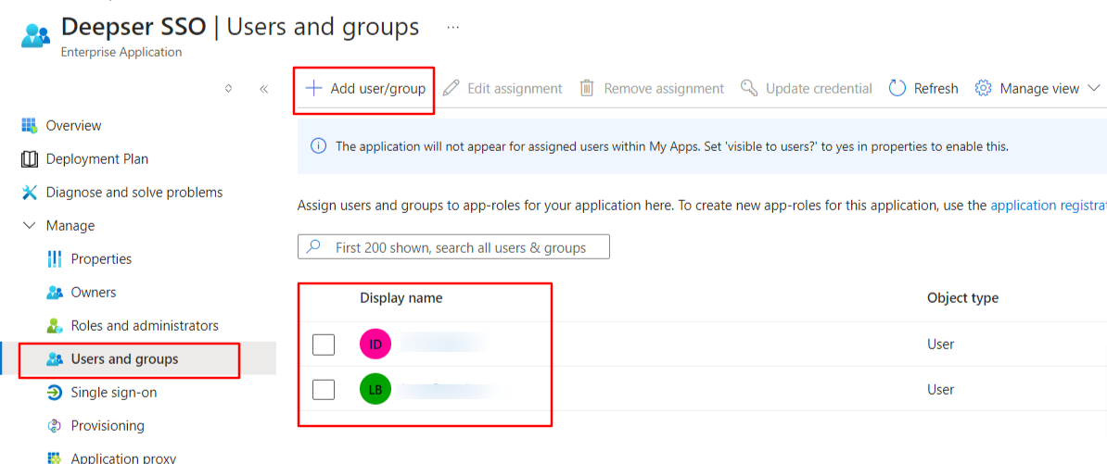
Task: Open Provisioning menu item
Action: (x=108, y=426)
